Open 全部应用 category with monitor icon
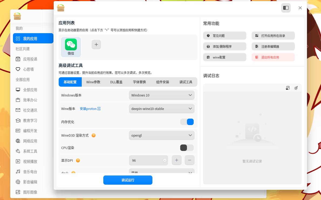The width and height of the screenshot is (321, 200). coord(33,90)
